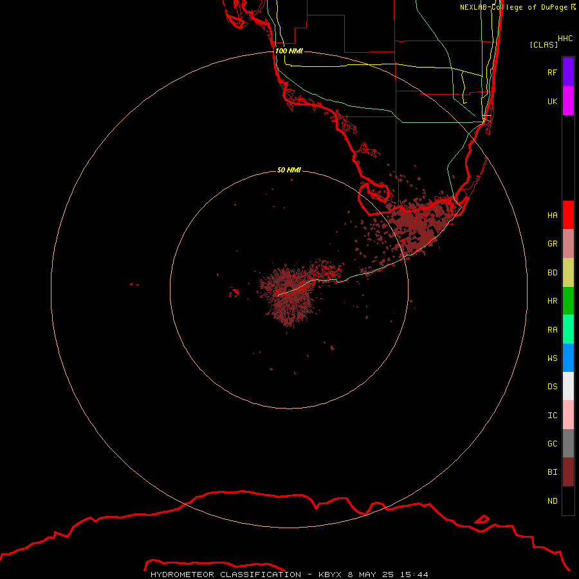The image size is (579, 579).
Task: Select the GR pink legend swatch
Action: coord(568,244)
